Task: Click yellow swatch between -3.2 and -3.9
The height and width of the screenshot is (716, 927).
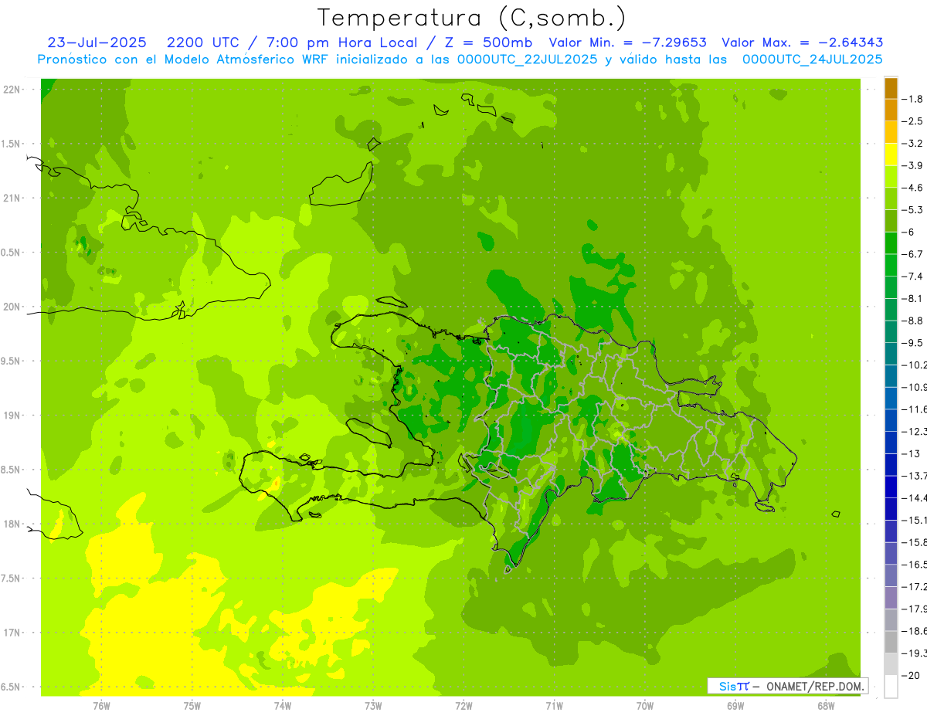Action: 891,154
